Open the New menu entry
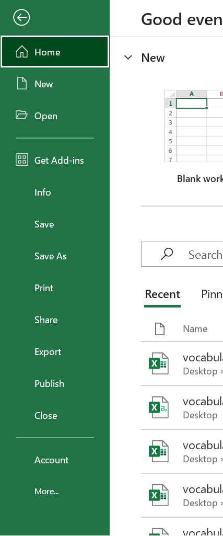The width and height of the screenshot is (223, 536). 55,84
